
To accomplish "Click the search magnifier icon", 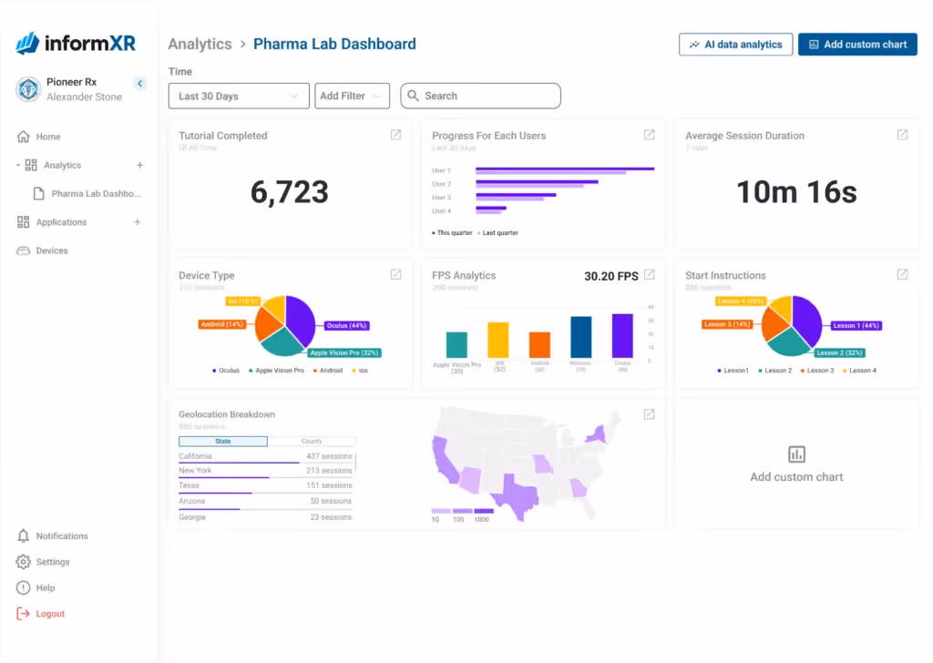I will tap(413, 96).
